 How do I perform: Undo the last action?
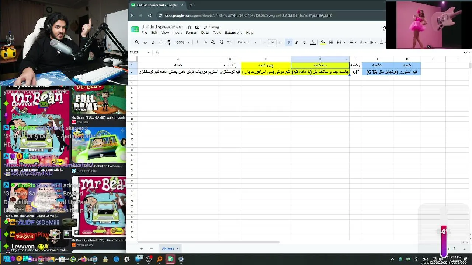[145, 42]
